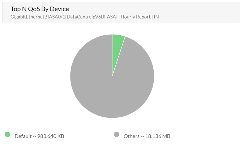241x152 pixels.
Task: Toggle the Default series legend label
Action: click(x=39, y=136)
